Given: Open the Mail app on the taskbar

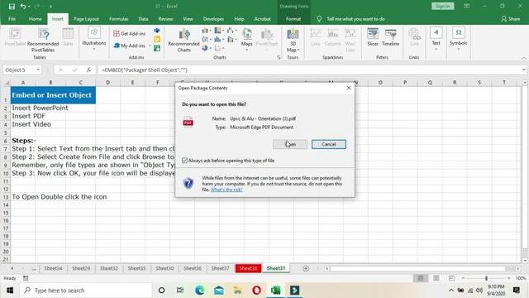Looking at the screenshot, I should [218, 291].
